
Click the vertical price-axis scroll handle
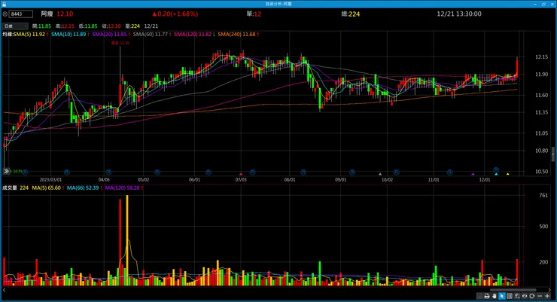pyautogui.click(x=552, y=154)
